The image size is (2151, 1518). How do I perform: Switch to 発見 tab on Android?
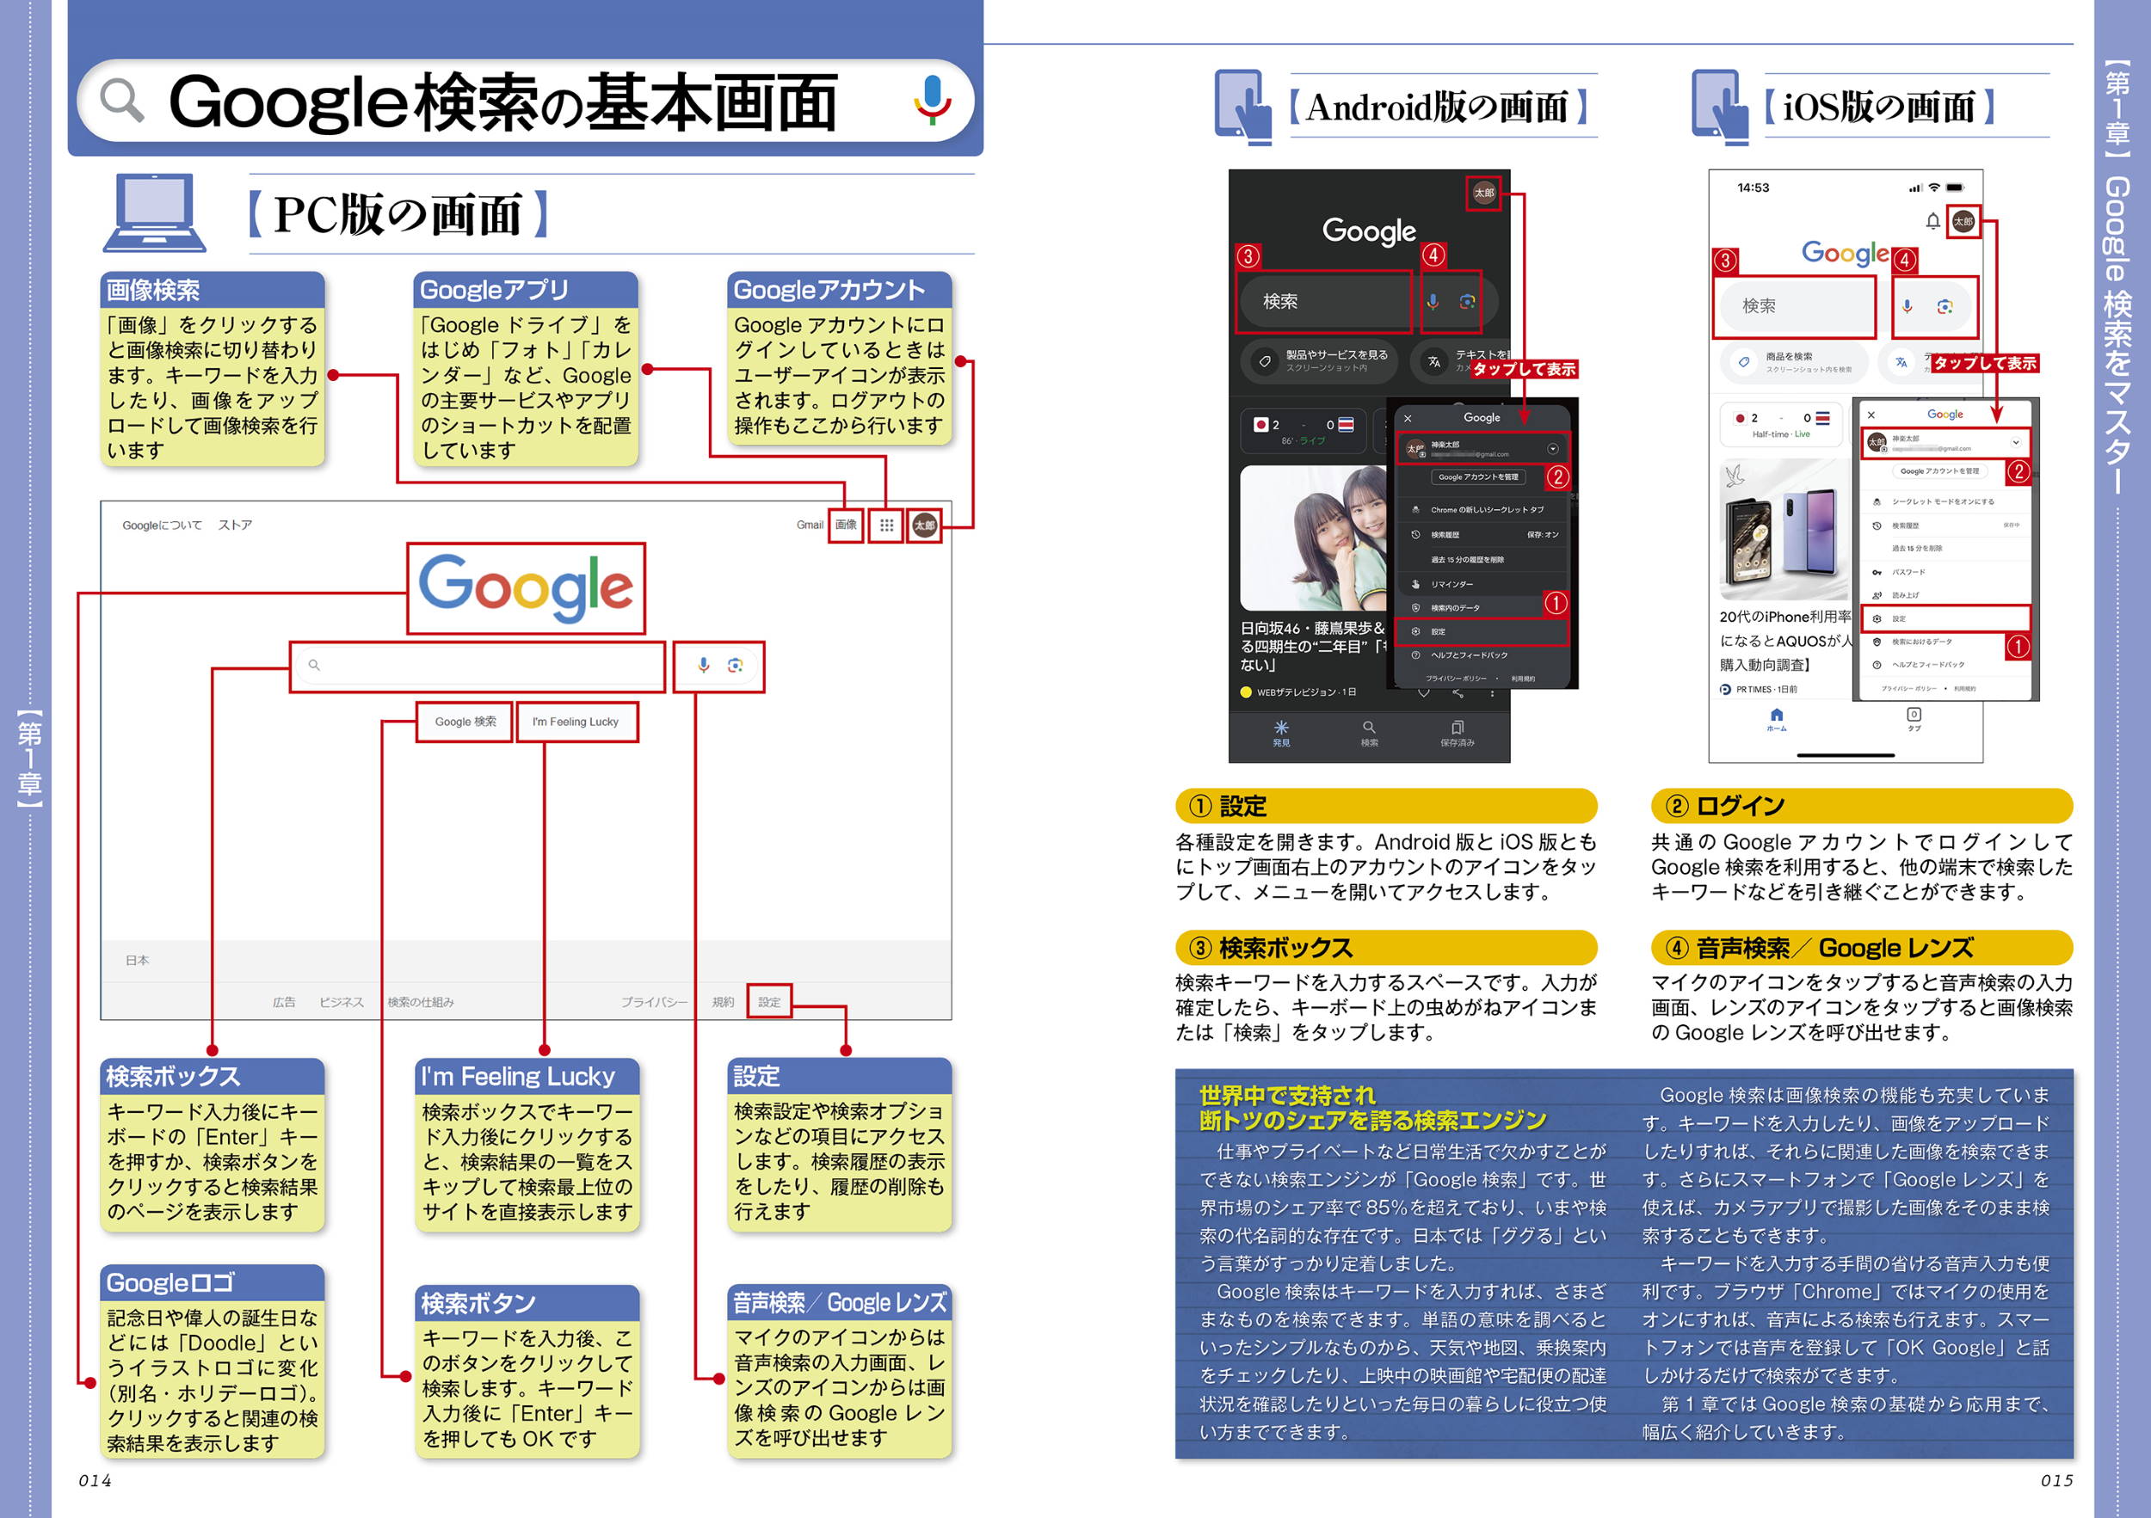coord(1280,734)
